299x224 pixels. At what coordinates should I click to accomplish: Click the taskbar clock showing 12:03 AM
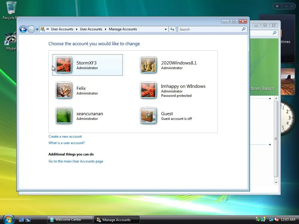tap(288, 219)
